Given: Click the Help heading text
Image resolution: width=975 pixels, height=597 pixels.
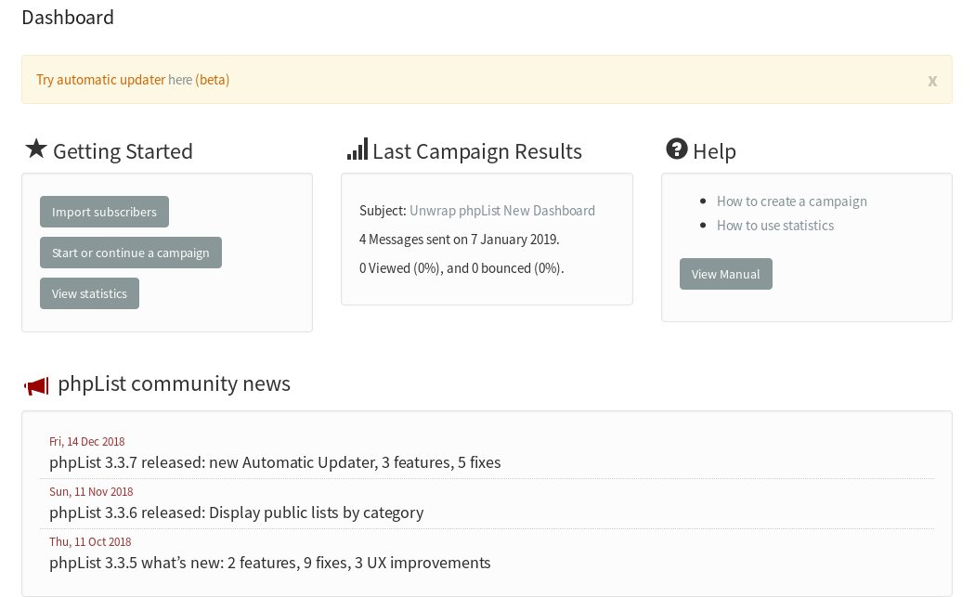Looking at the screenshot, I should click(714, 151).
